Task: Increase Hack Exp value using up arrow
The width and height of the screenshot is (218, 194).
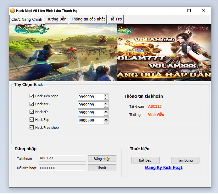Action: [106, 119]
